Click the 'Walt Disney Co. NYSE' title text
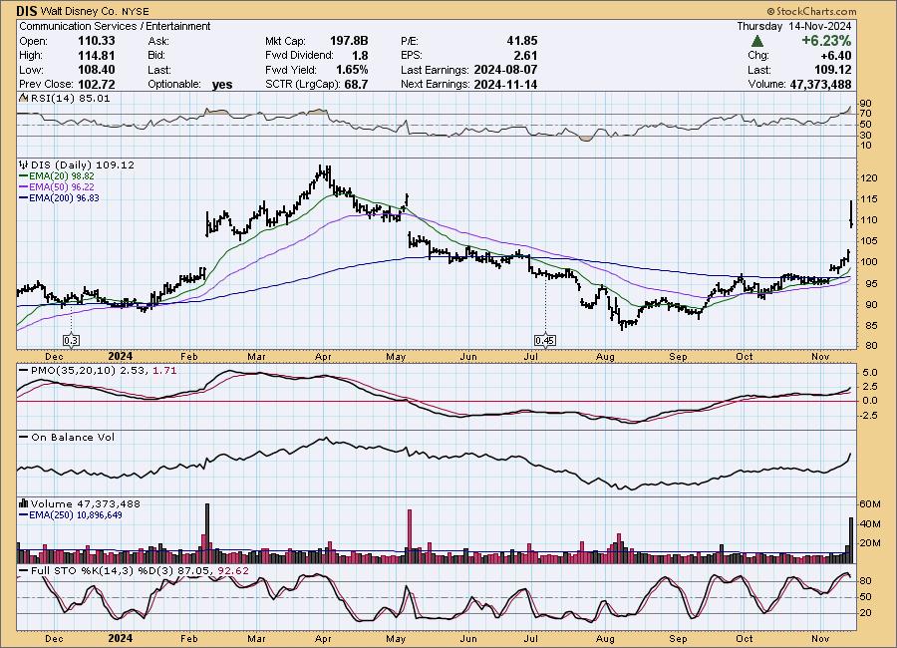 (x=96, y=11)
